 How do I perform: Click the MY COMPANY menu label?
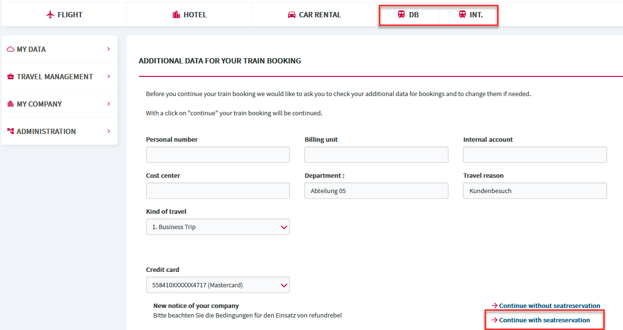pos(39,104)
